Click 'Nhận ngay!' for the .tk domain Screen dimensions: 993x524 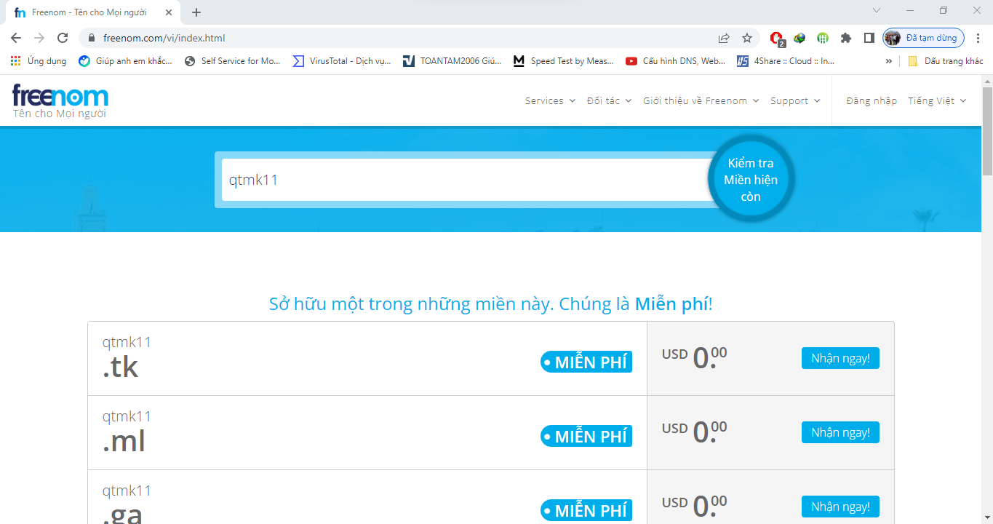tap(840, 358)
